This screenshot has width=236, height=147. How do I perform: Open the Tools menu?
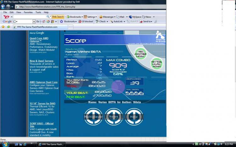point(38,12)
